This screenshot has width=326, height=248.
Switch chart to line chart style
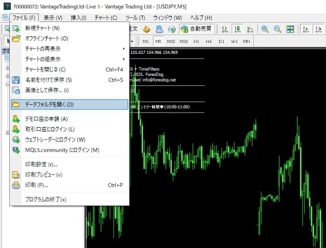(x=250, y=29)
